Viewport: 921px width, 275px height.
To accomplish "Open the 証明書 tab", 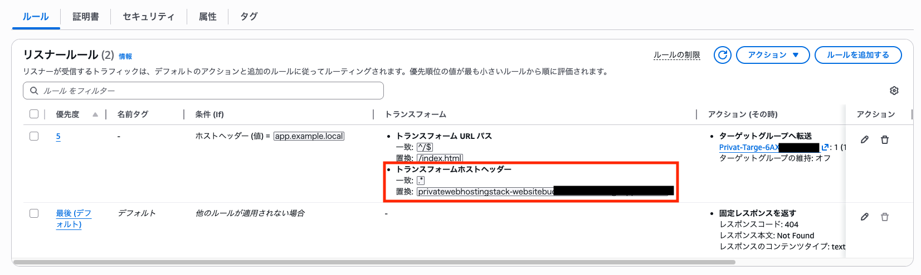I will [x=86, y=17].
